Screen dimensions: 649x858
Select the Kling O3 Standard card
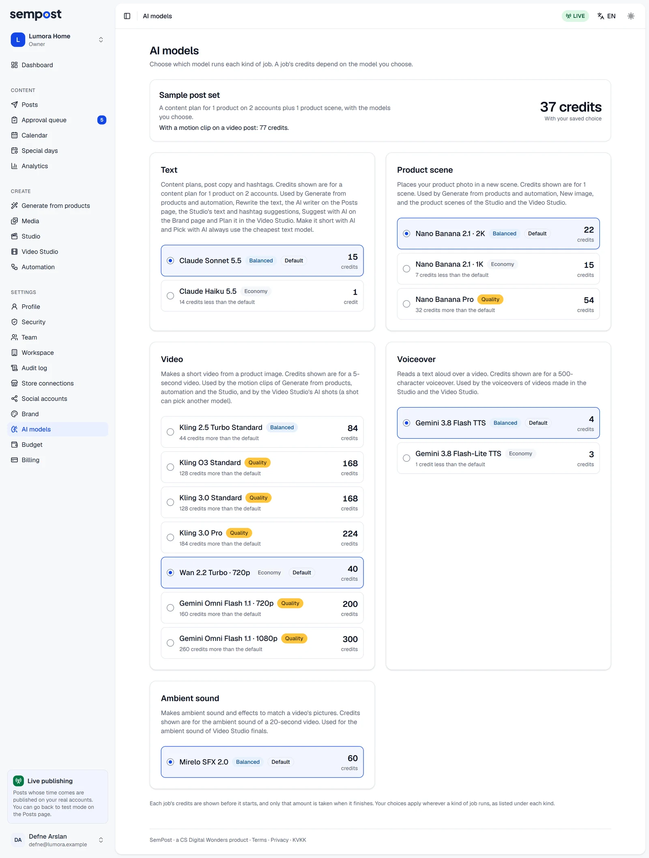tap(262, 467)
